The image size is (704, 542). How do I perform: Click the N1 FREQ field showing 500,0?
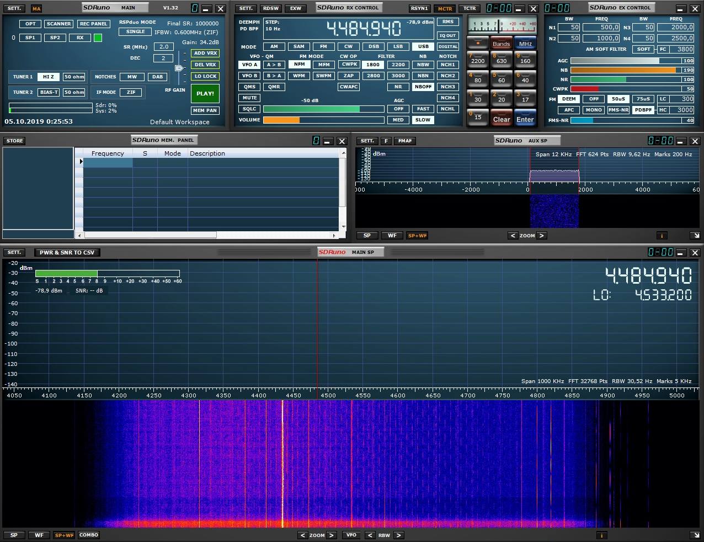pos(601,28)
